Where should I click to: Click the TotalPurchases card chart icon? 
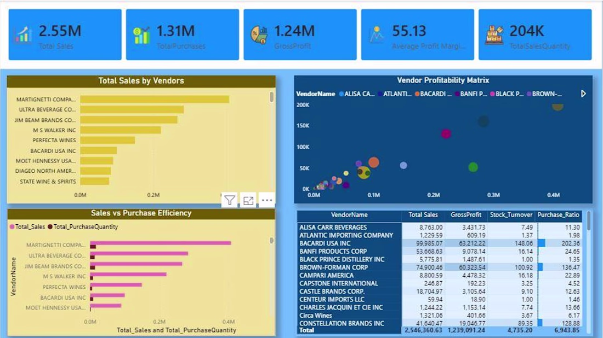(141, 36)
